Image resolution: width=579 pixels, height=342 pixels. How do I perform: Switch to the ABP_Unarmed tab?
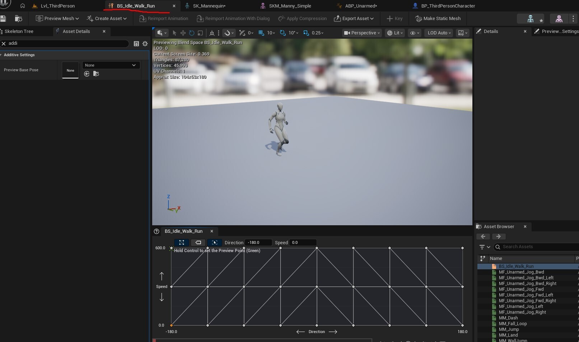(360, 6)
